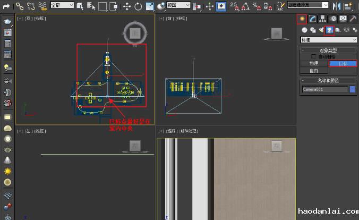Click the gray camera icon in left sidebar
This screenshot has width=359, height=220.
7,81
